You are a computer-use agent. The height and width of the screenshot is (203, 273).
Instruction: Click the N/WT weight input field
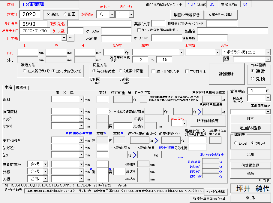click(114, 52)
